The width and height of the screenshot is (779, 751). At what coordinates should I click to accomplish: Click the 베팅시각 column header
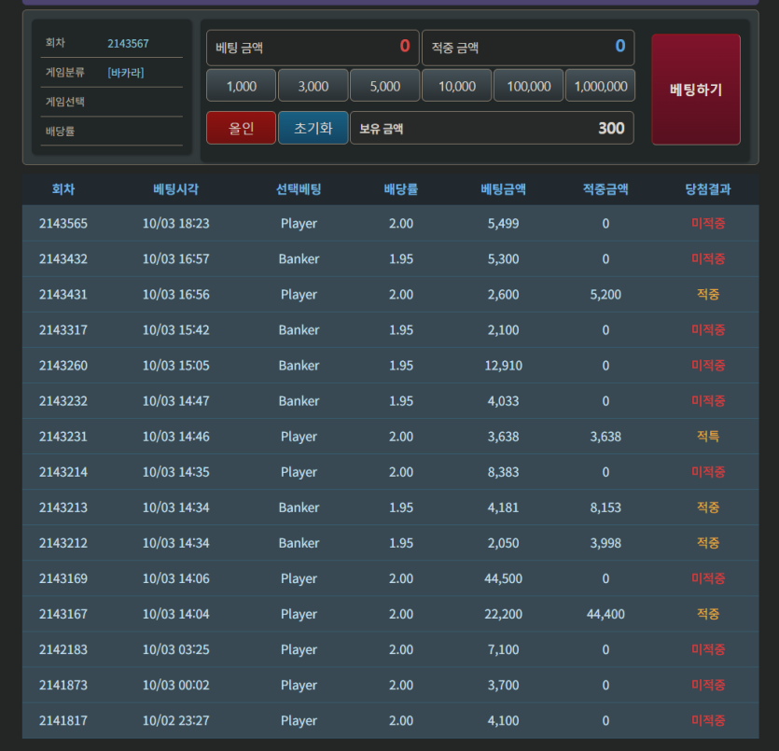[176, 189]
